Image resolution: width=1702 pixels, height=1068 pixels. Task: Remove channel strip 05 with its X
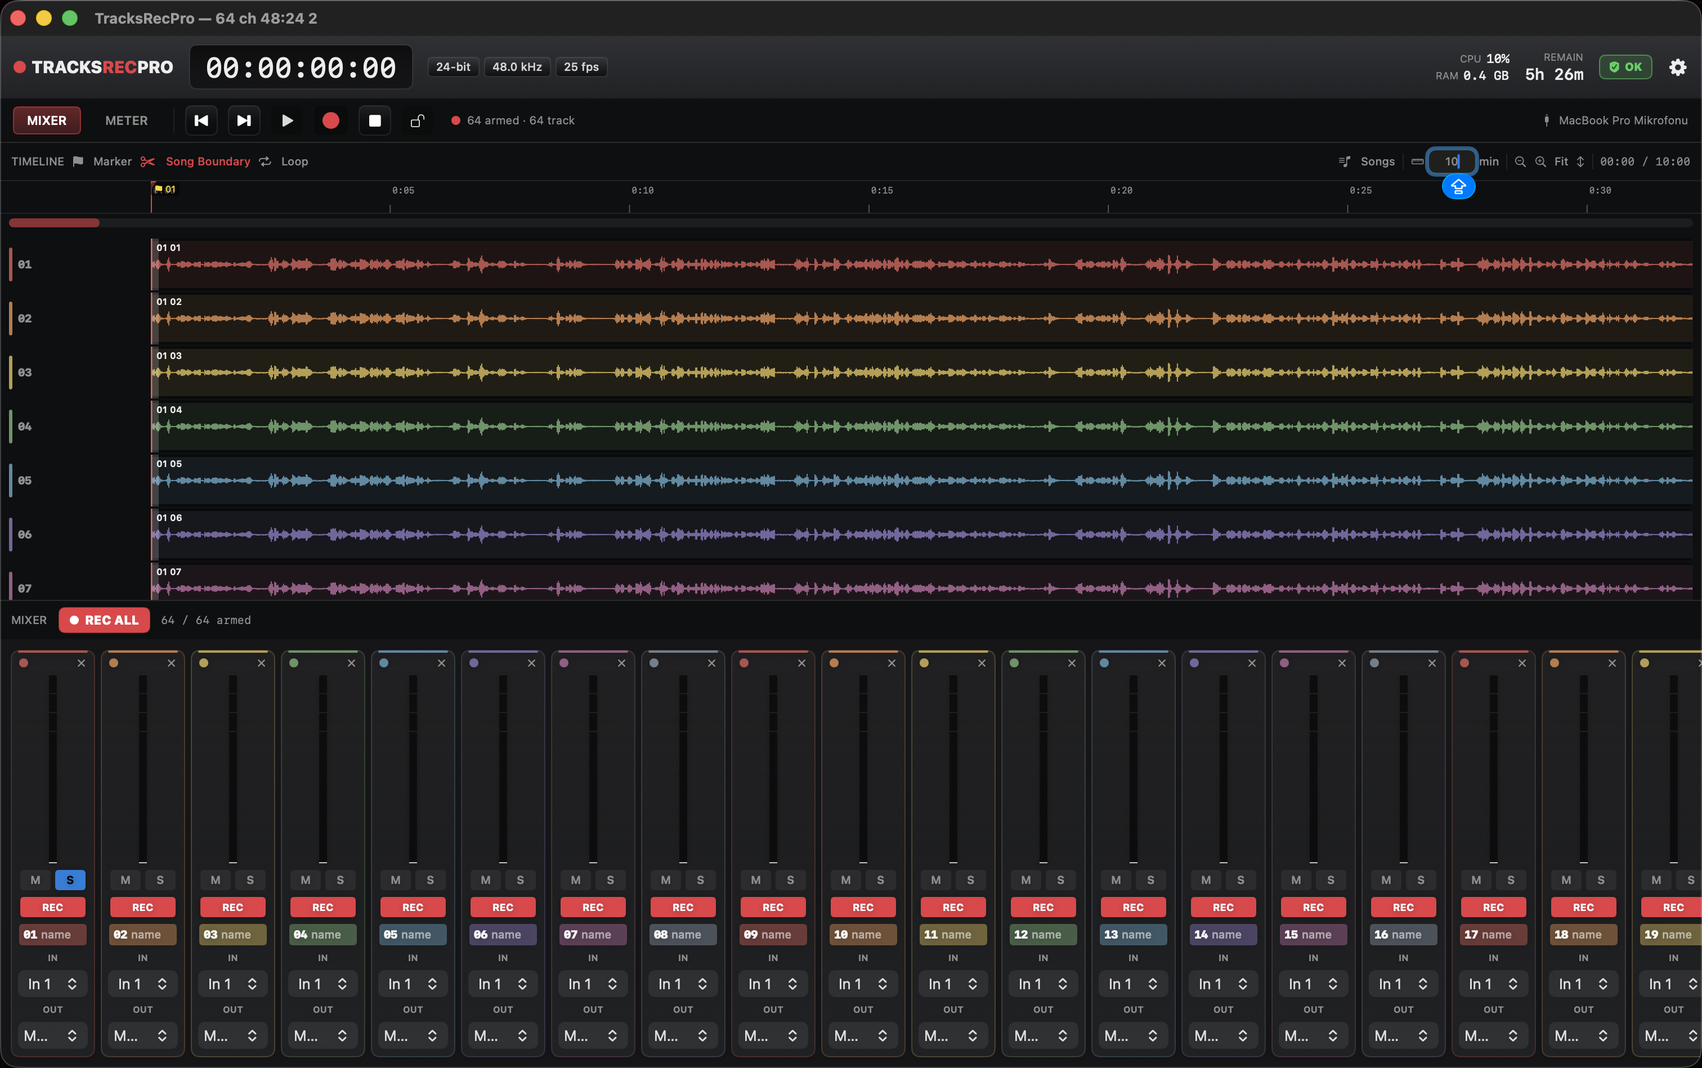tap(442, 663)
